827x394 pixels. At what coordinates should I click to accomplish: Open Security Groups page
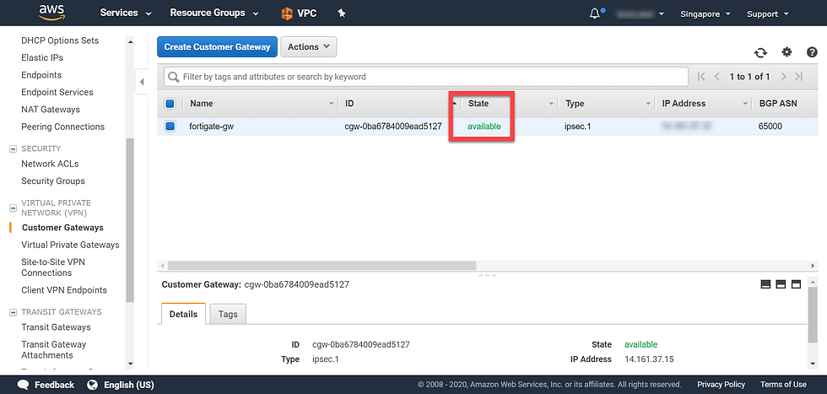pos(52,181)
